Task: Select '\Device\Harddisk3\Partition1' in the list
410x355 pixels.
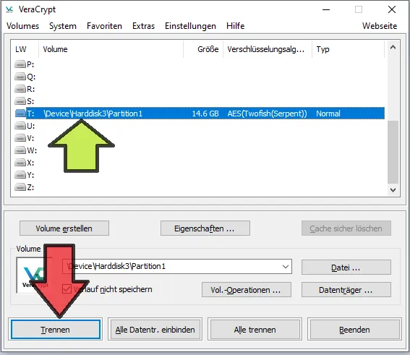Action: coord(93,114)
